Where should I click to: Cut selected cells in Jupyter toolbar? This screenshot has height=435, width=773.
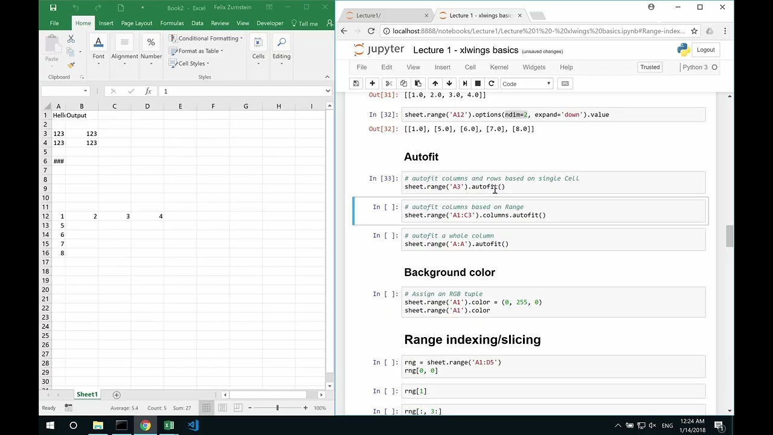[x=389, y=83]
